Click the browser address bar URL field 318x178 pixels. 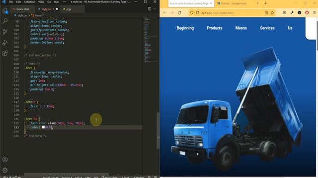(231, 13)
